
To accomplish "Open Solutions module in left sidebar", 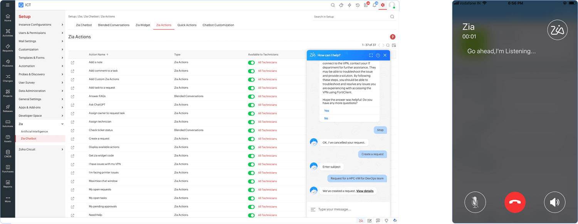I will point(8,123).
